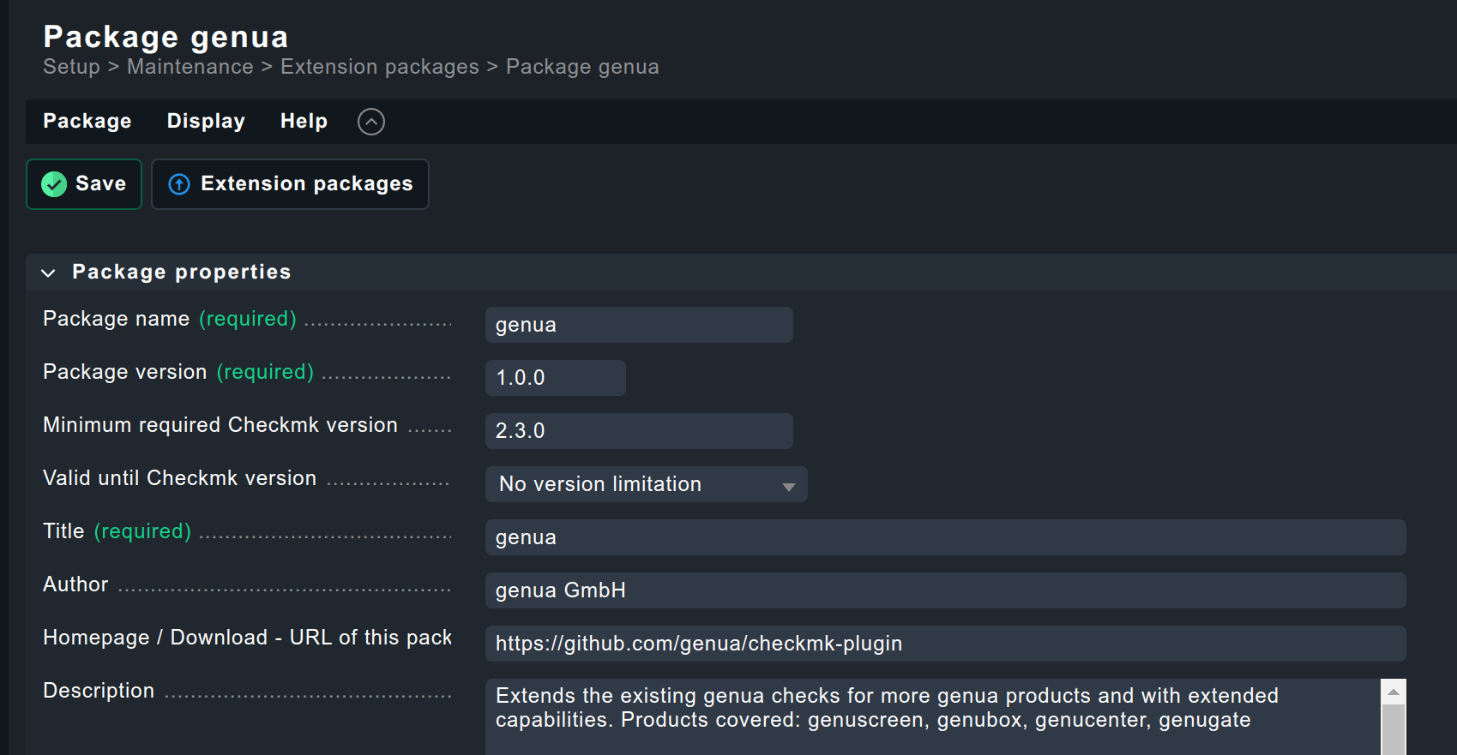Click the Minimum required Checkmk version field
The width and height of the screenshot is (1457, 755).
(638, 431)
